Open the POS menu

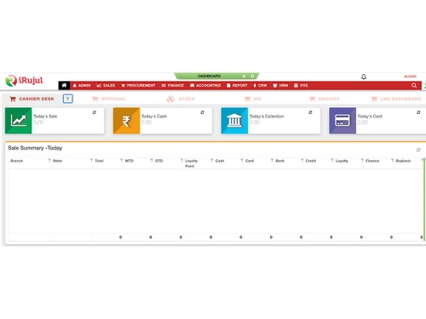(301, 85)
